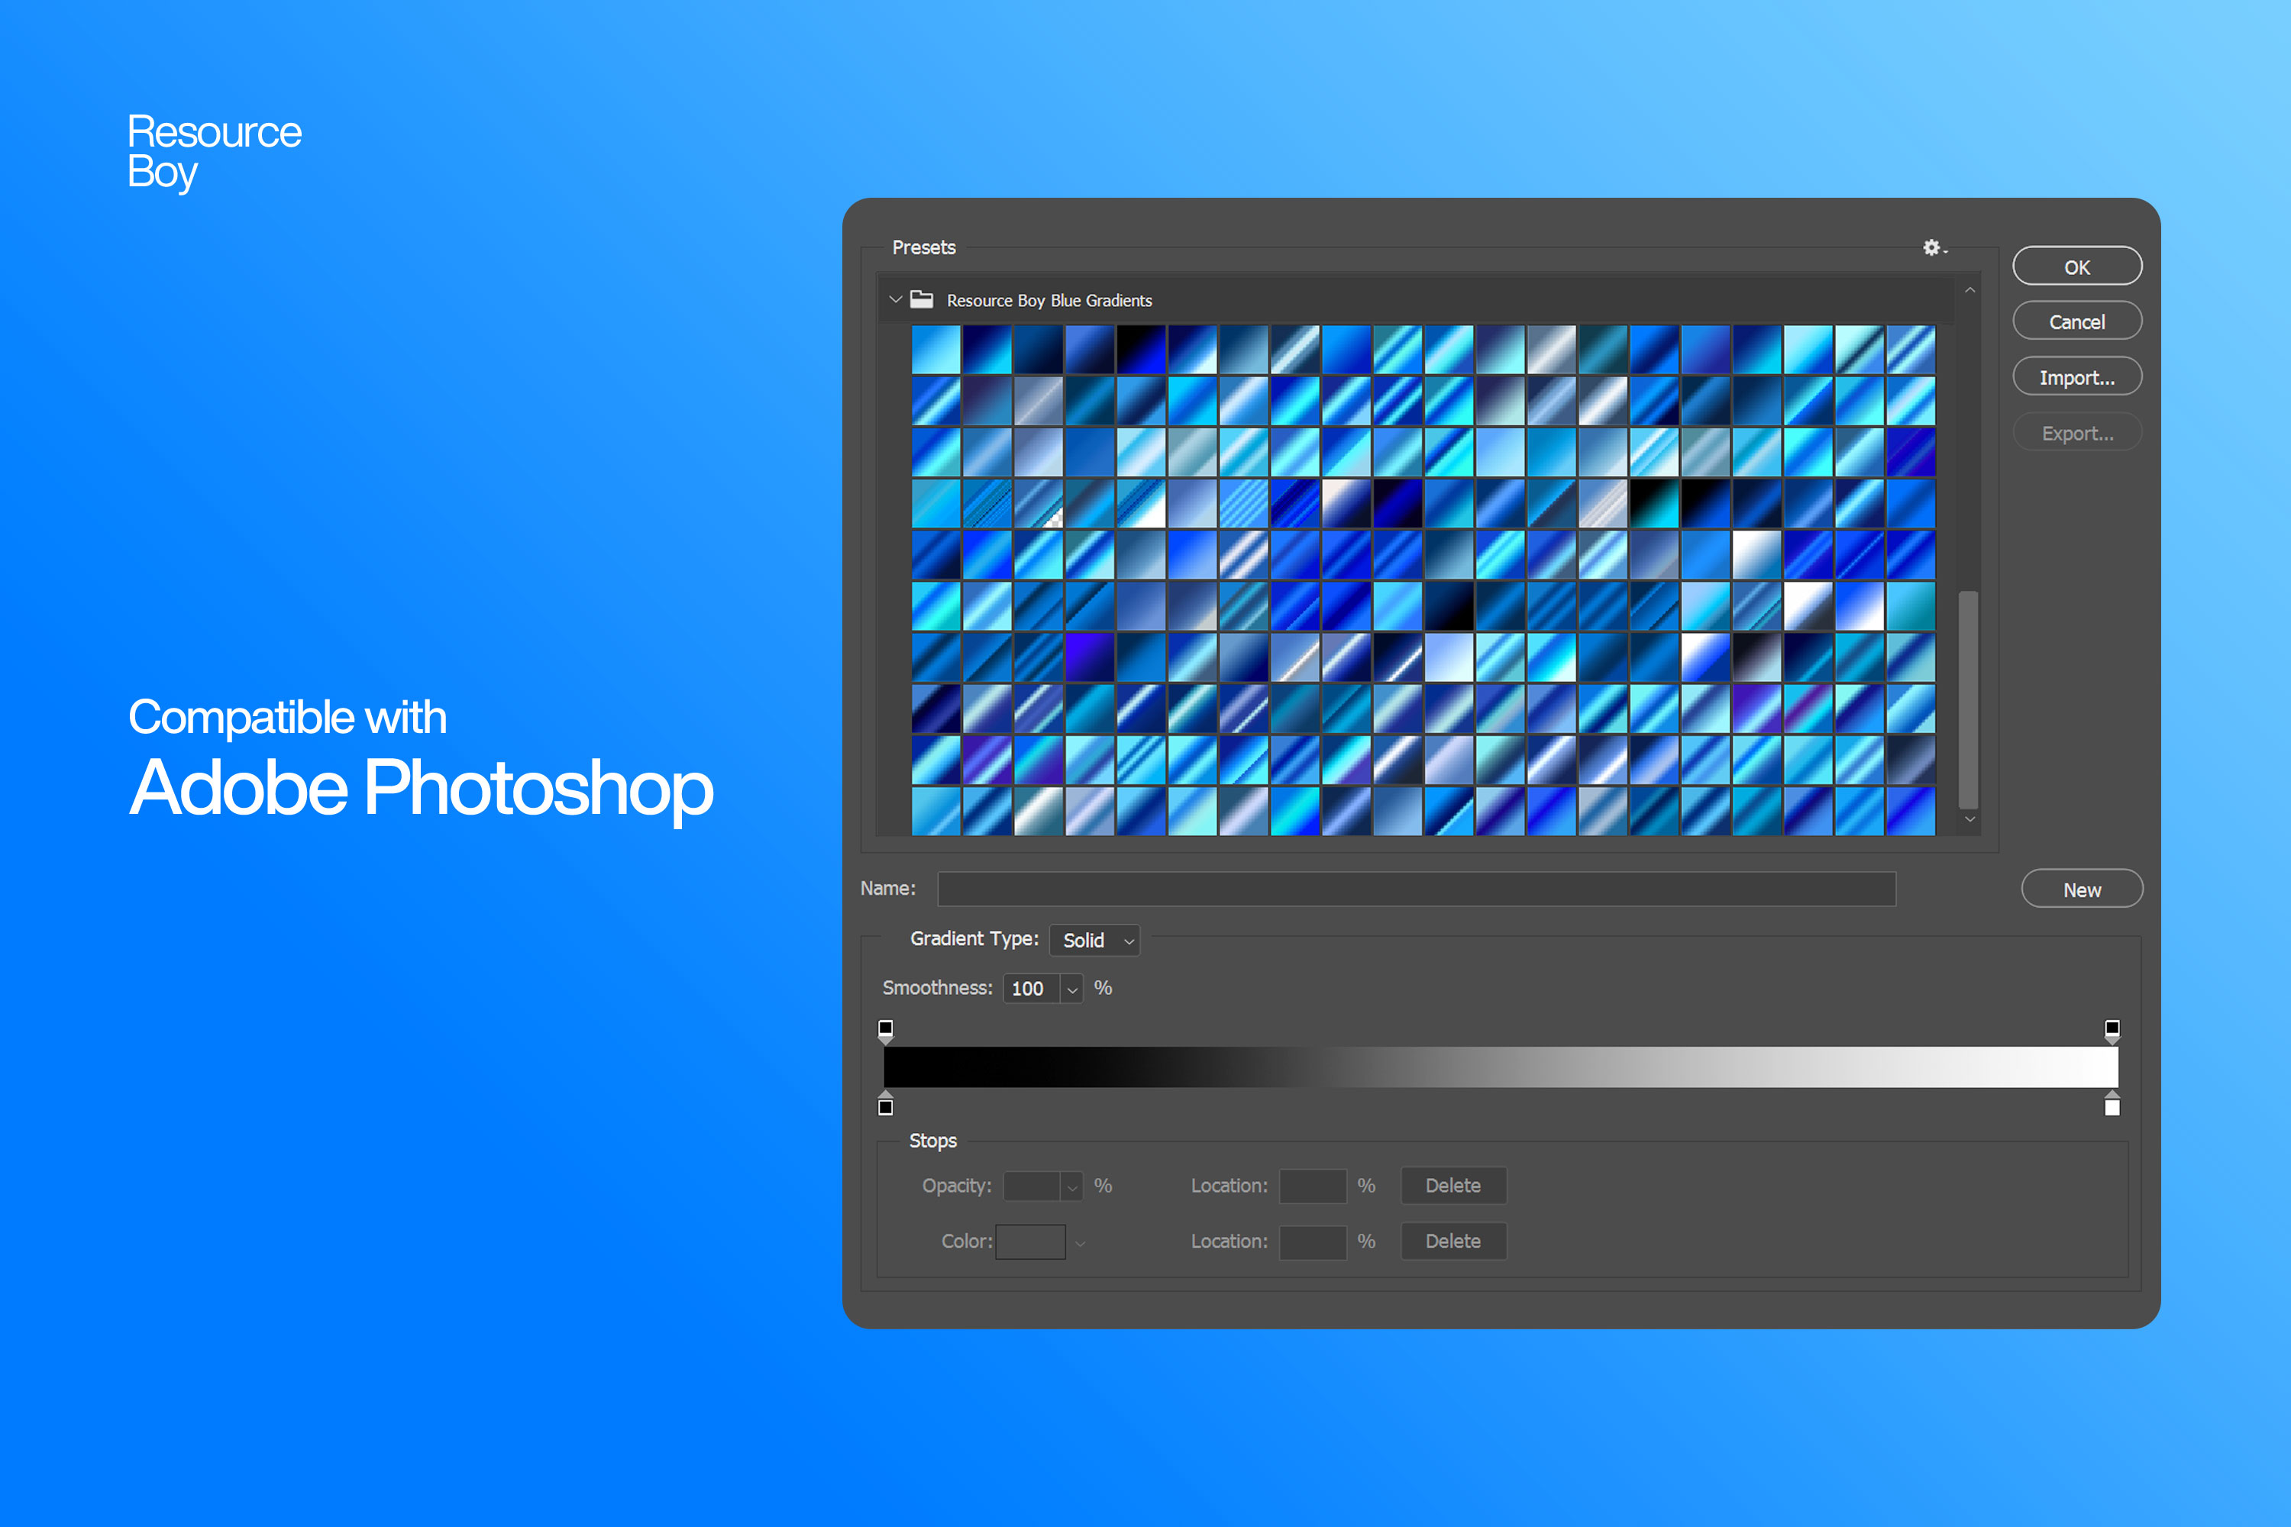Expand the Smoothness percentage dropdown
Viewport: 2291px width, 1527px height.
click(x=1069, y=989)
